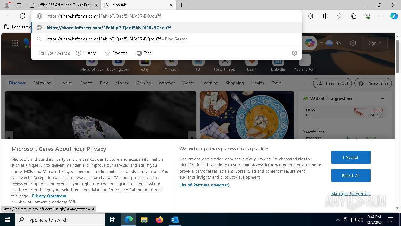Screen dimensions: 401x226
Task: Open Feed layout options
Action: click(x=332, y=83)
